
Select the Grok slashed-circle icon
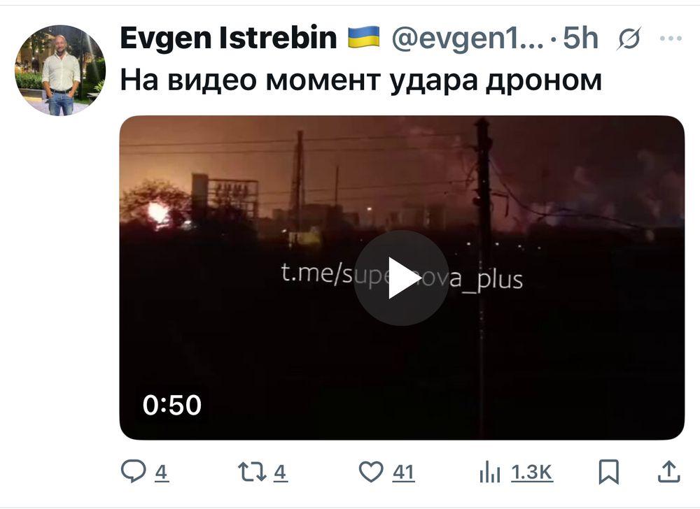[630, 38]
